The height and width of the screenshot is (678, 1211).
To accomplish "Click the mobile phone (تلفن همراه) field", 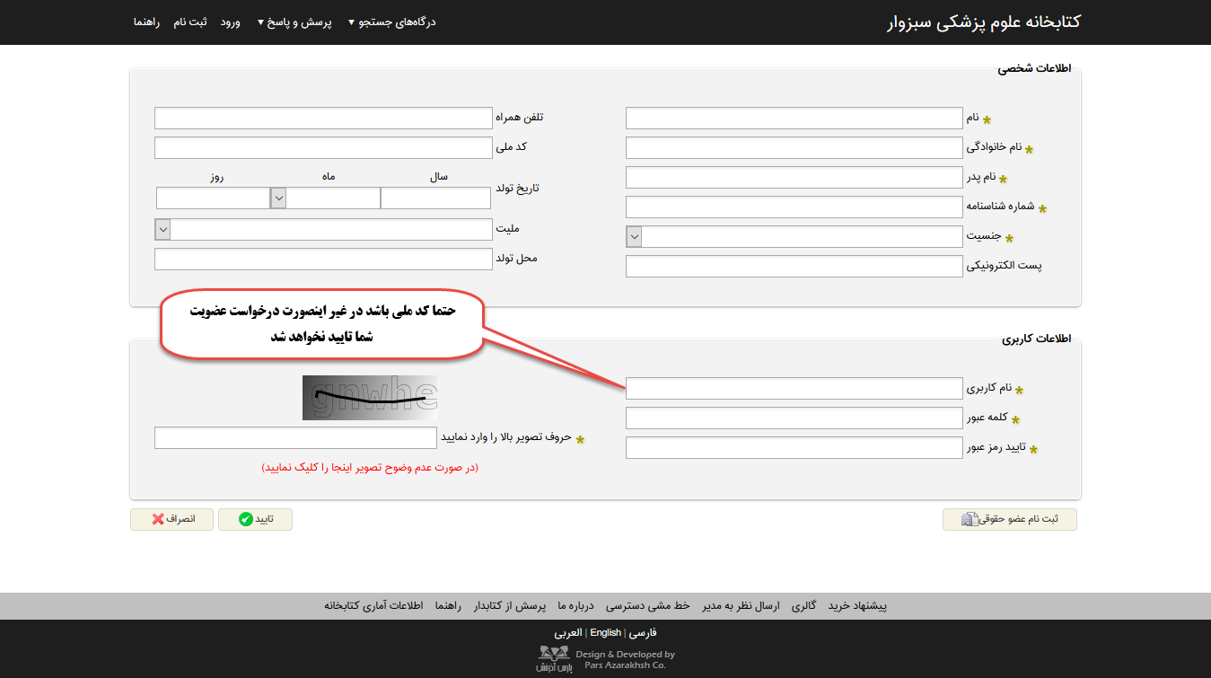I will click(x=323, y=118).
